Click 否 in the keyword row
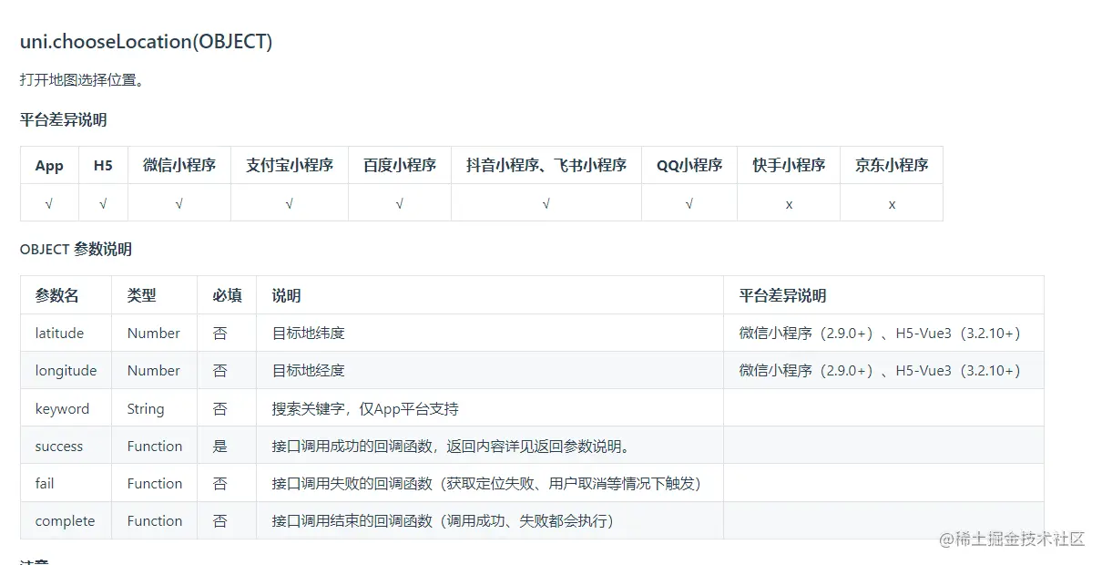The width and height of the screenshot is (1102, 565). (x=219, y=409)
